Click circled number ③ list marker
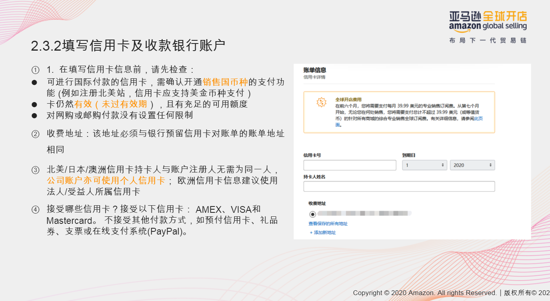The width and height of the screenshot is (550, 301). pyautogui.click(x=34, y=169)
